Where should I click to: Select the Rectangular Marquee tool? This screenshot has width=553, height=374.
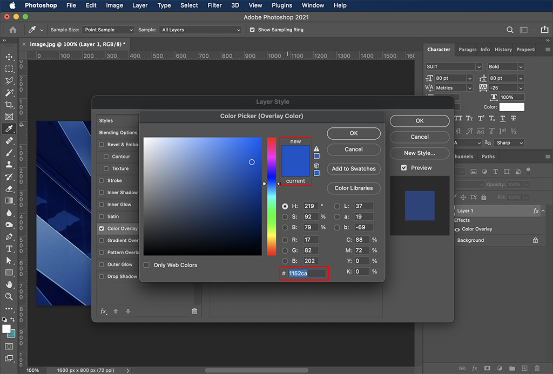[x=9, y=69]
